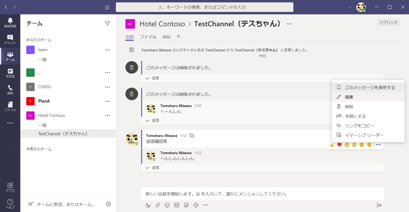
Task: Expand the hidden teams section 非表示のチーム
Action: coord(39,149)
